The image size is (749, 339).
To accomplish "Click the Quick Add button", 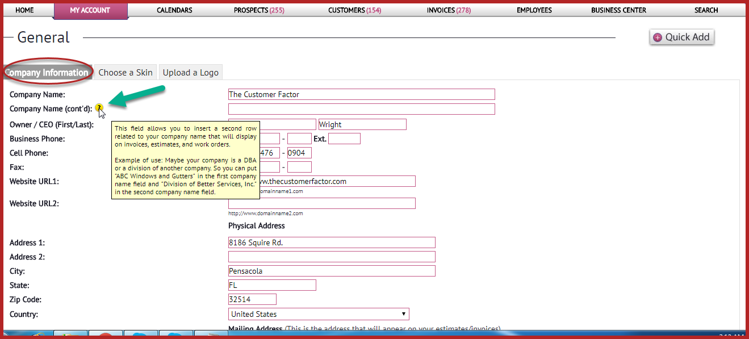I will (x=681, y=37).
